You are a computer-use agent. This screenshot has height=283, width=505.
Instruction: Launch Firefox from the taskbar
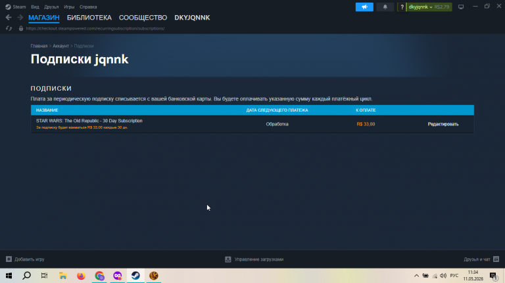[x=81, y=276]
